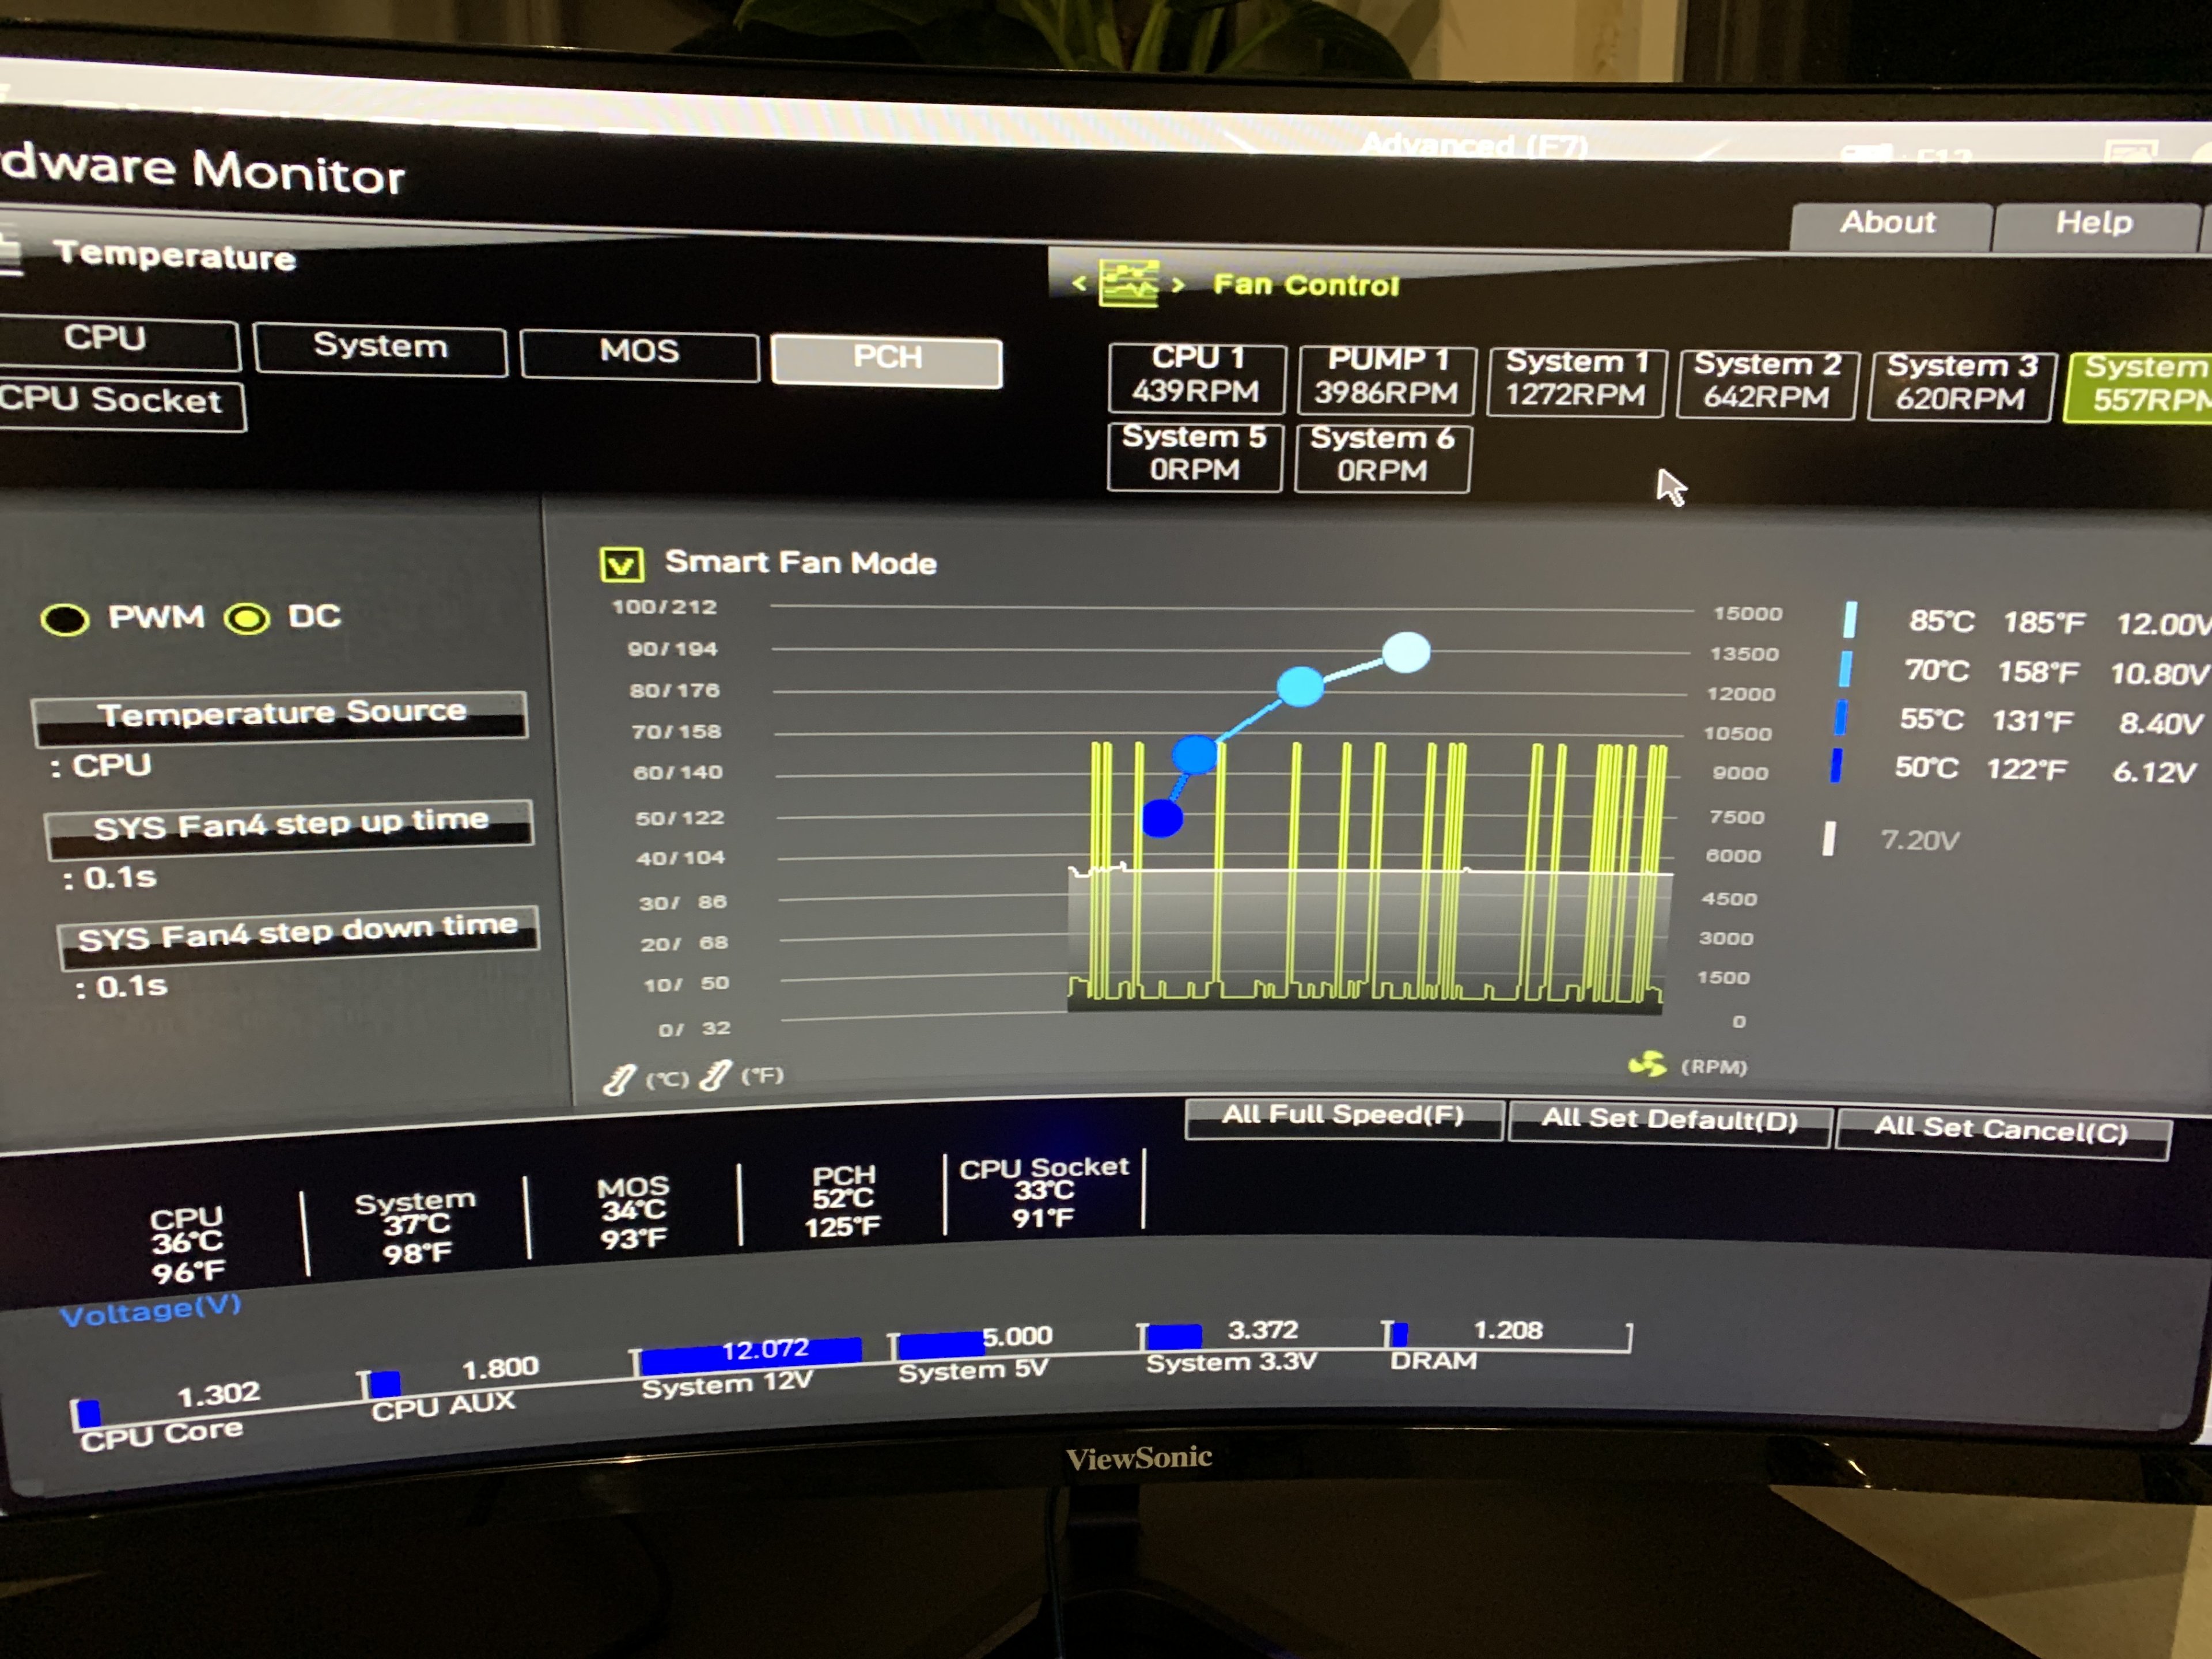Click left arrow beside Fan Control icon
Screen dimensions: 2212x1659
[x=1079, y=284]
